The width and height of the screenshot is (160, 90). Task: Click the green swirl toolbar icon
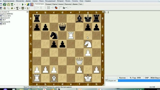(4, 4)
